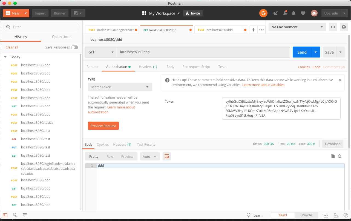Send the request
Viewport: 351px width, 221px height.
click(302, 52)
